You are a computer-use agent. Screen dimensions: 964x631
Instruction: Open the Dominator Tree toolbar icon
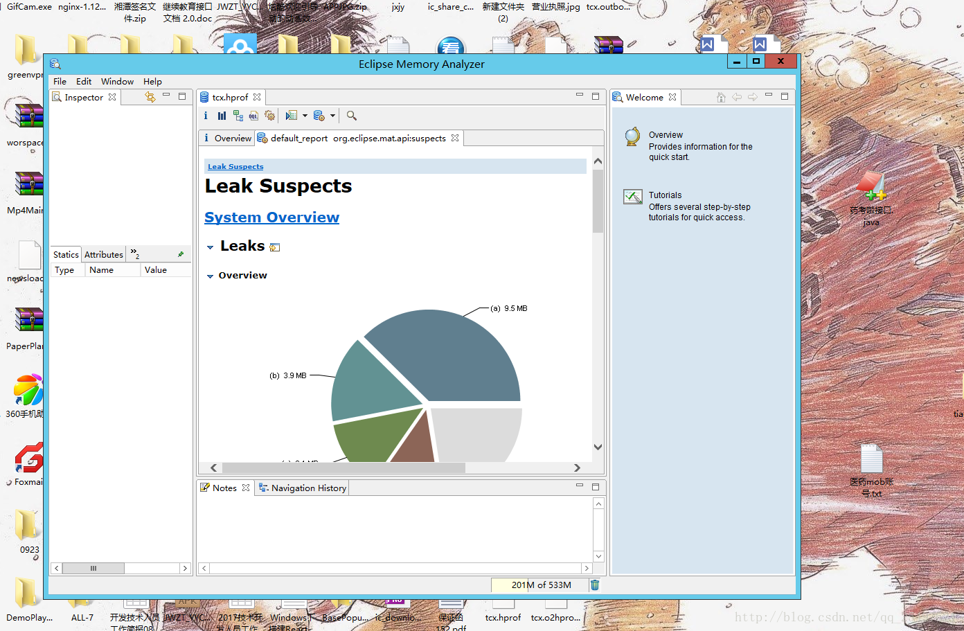(x=238, y=116)
